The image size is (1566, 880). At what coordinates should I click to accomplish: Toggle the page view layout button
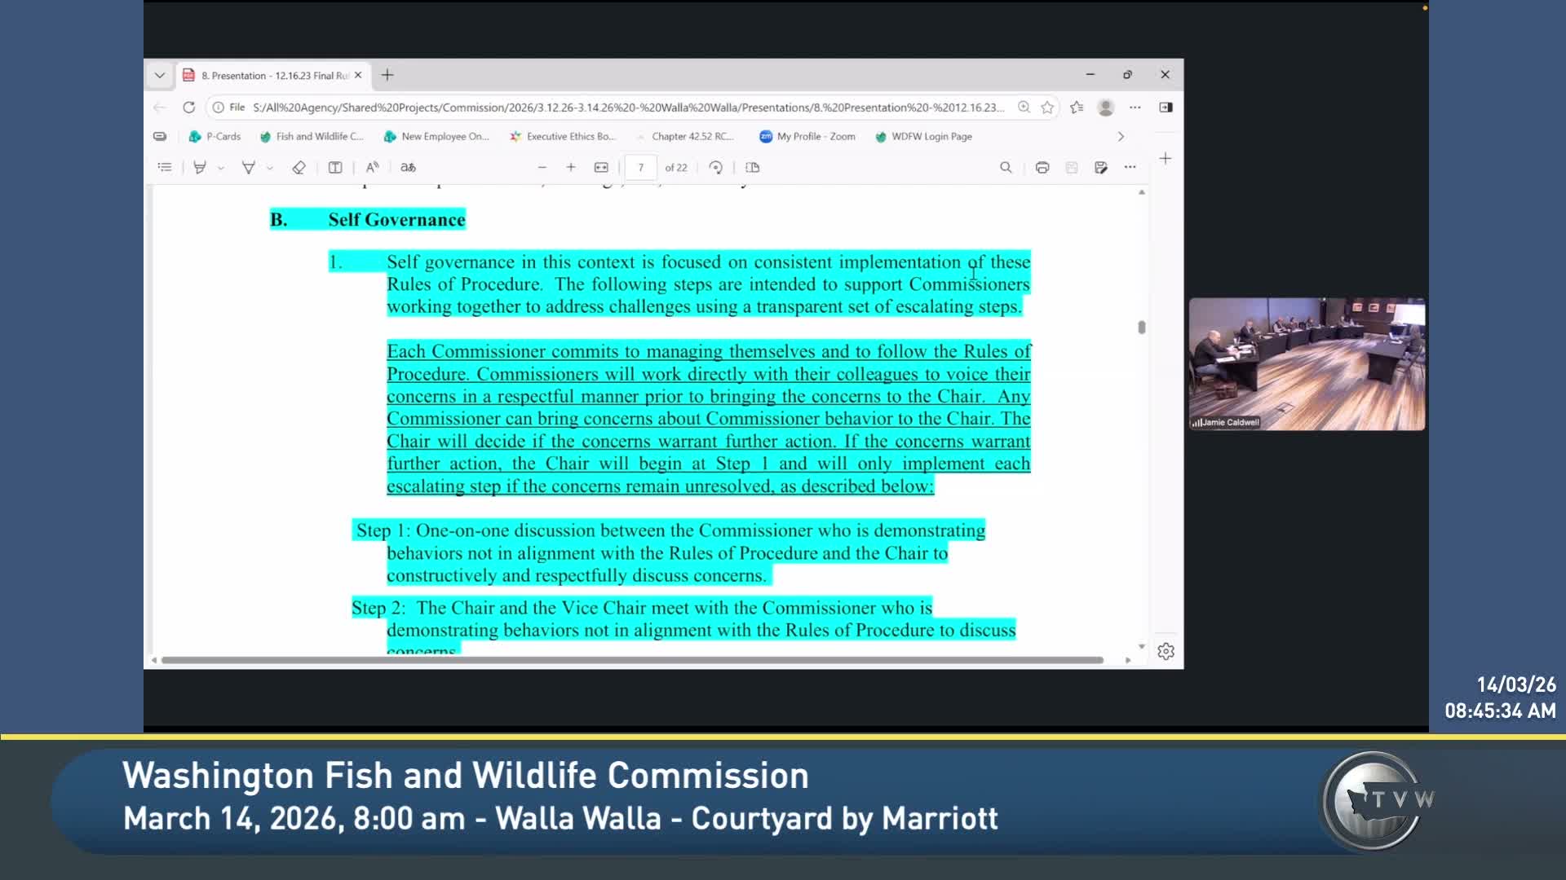click(752, 167)
